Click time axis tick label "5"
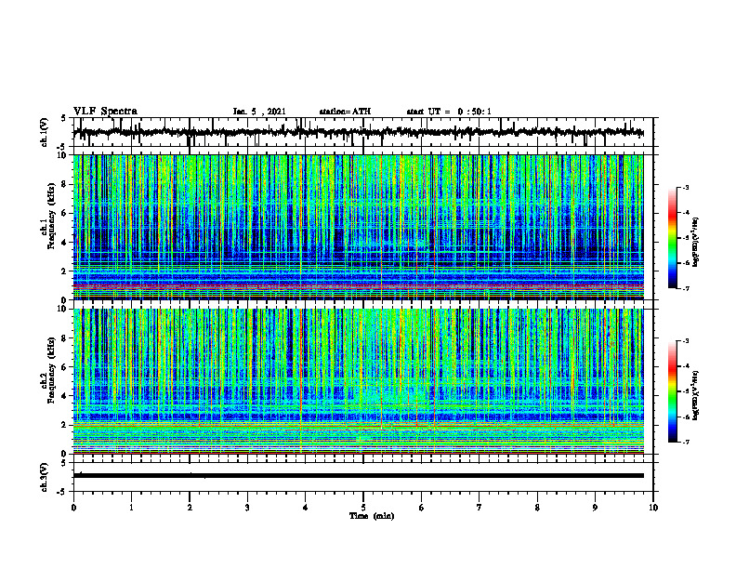Viewport: 736px width, 569px height. (363, 508)
